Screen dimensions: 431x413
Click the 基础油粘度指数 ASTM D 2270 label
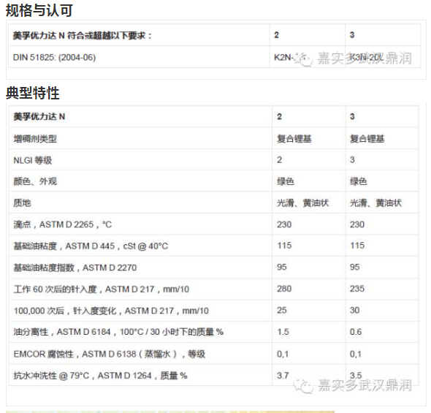[75, 268]
